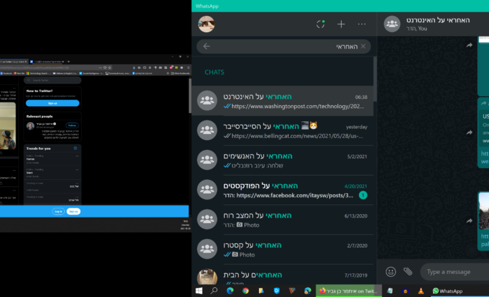Open chat האחראי על המצב רוח
Viewport: 489px width, 297px height.
click(x=283, y=220)
